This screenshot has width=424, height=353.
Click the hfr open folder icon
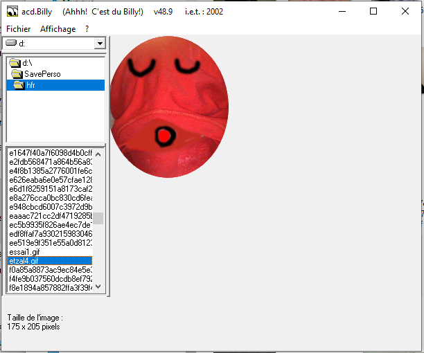(19, 85)
